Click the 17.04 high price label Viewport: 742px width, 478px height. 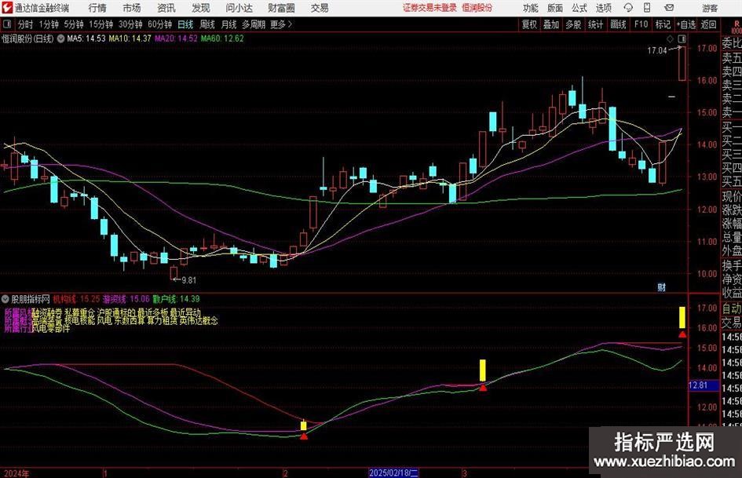(x=657, y=51)
